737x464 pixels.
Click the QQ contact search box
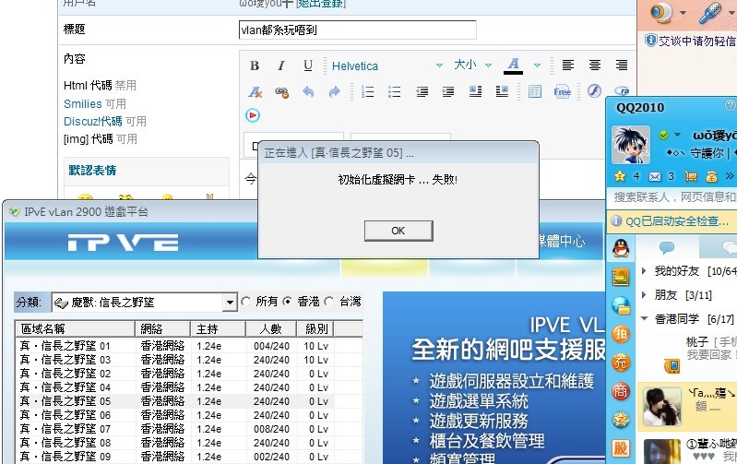672,197
